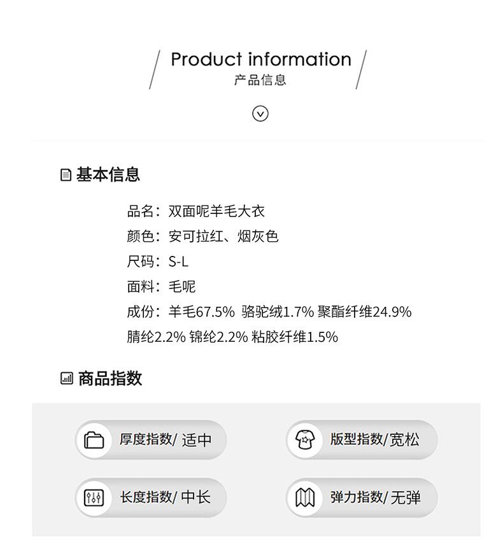The image size is (503, 543).
Task: Click the sliders icon for 长度指数
Action: click(x=94, y=497)
